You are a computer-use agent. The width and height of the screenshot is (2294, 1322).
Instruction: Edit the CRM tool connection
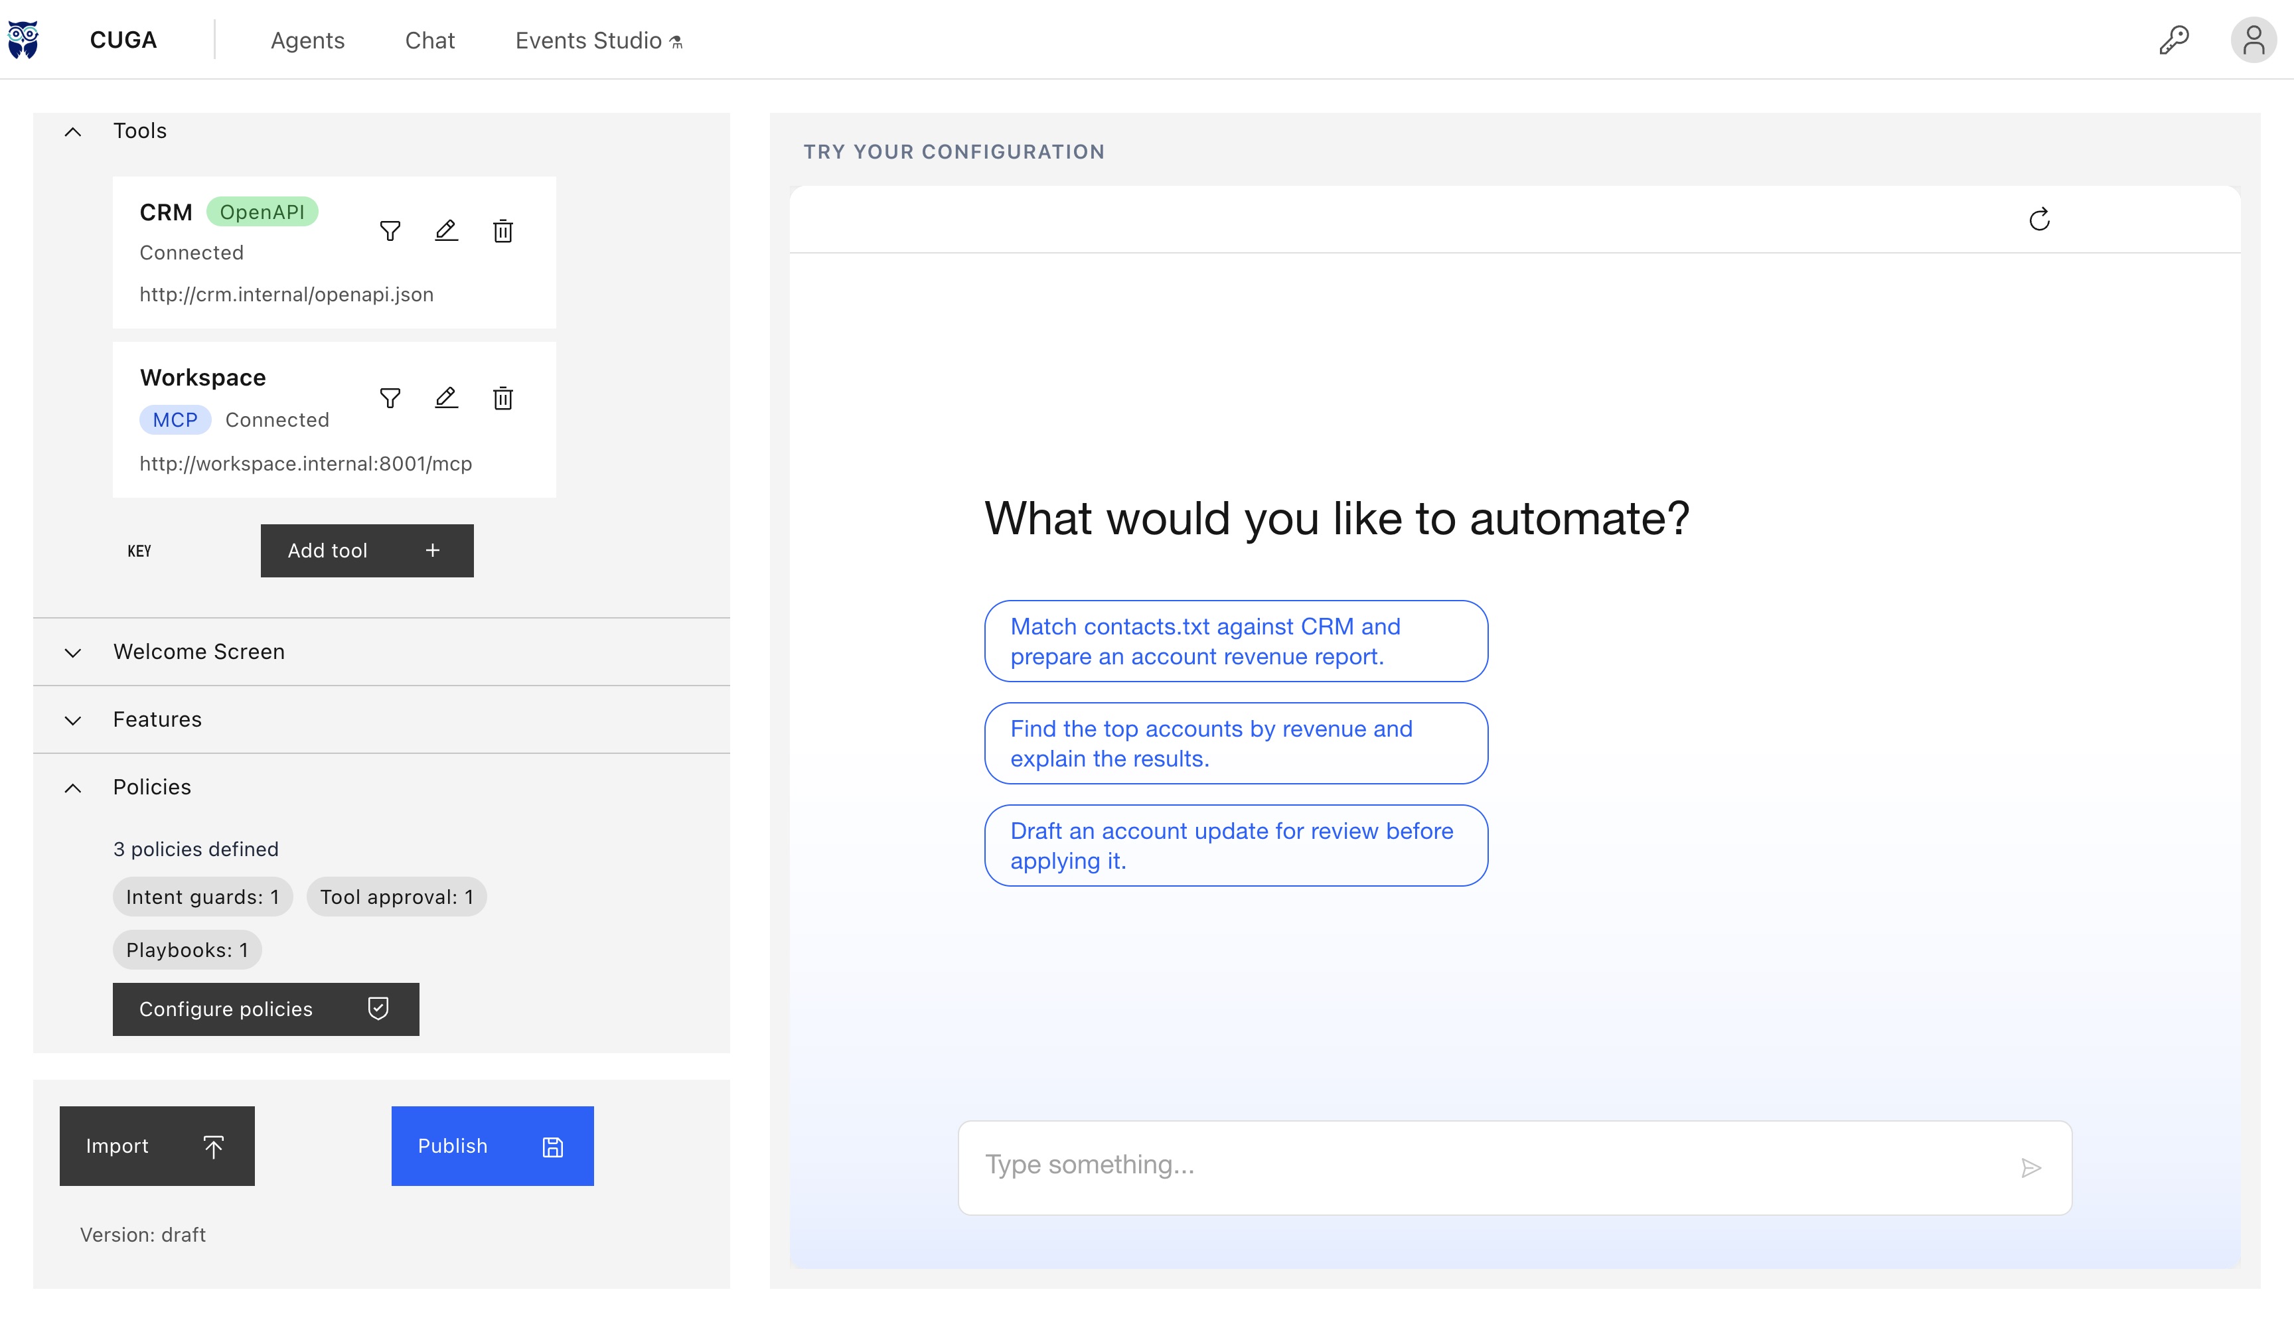coord(446,231)
